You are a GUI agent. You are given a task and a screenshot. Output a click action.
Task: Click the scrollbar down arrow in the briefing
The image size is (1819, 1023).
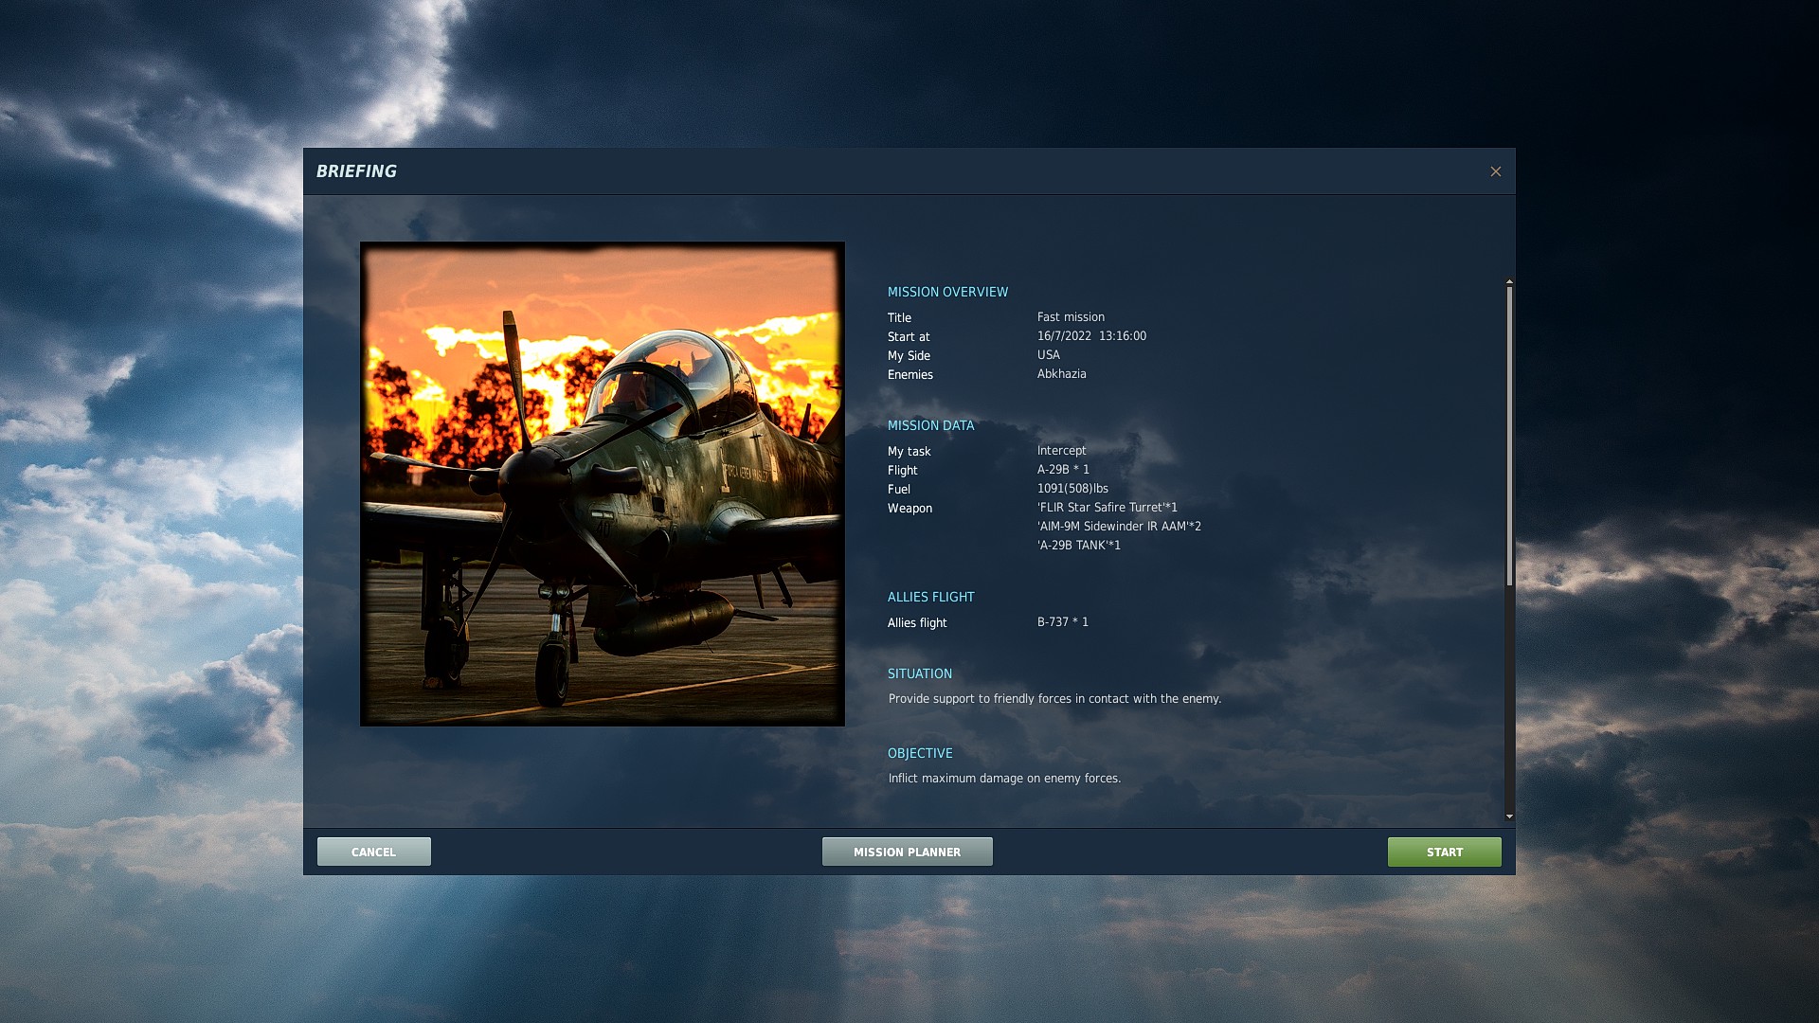pos(1509,817)
